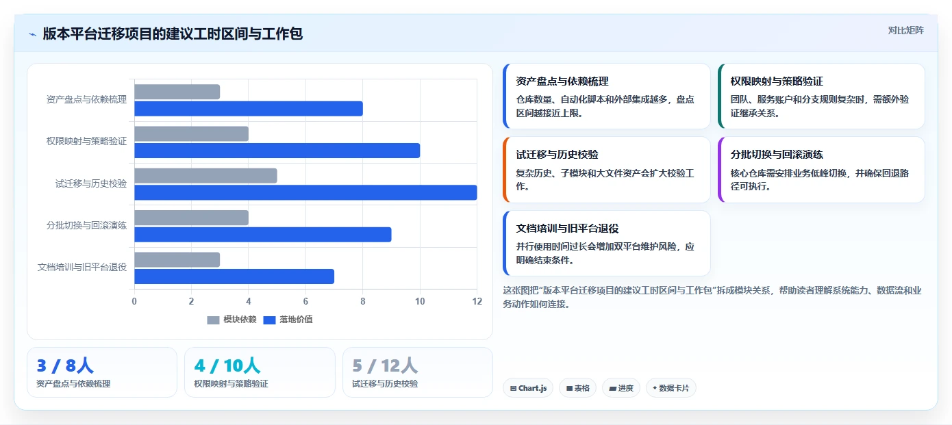Image resolution: width=952 pixels, height=425 pixels.
Task: Select the 表格 tag chip
Action: (x=578, y=388)
